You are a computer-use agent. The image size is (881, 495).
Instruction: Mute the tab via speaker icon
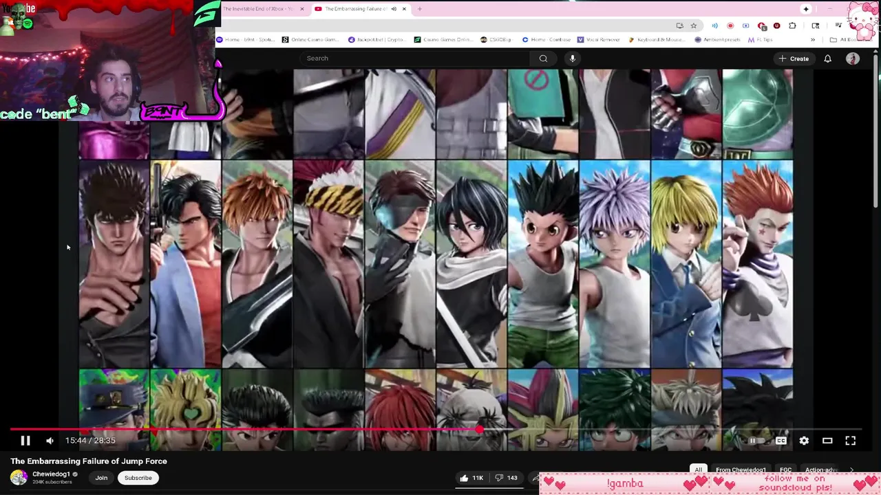click(394, 9)
